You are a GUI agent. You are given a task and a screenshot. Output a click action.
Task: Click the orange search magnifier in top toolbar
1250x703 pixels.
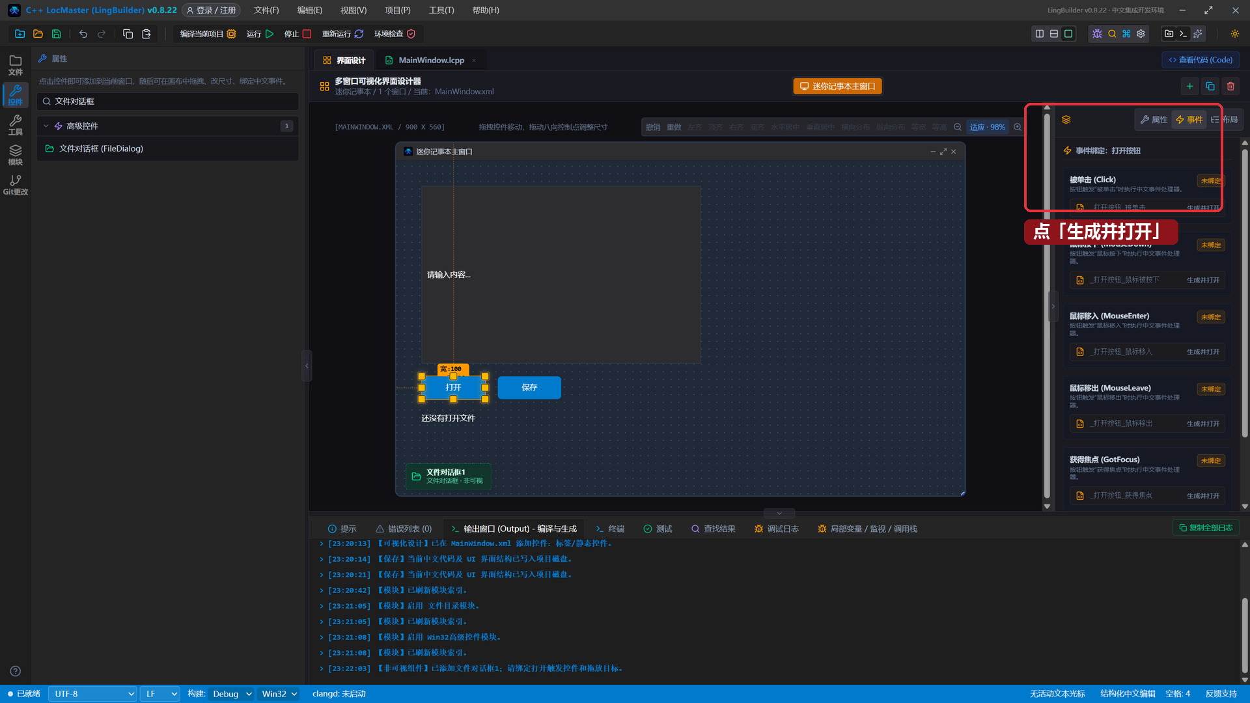click(x=1112, y=34)
